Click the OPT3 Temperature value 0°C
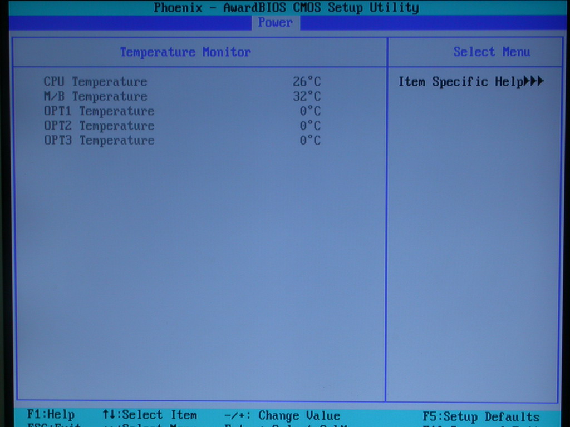Screen dimensions: 570x427 tap(310, 141)
